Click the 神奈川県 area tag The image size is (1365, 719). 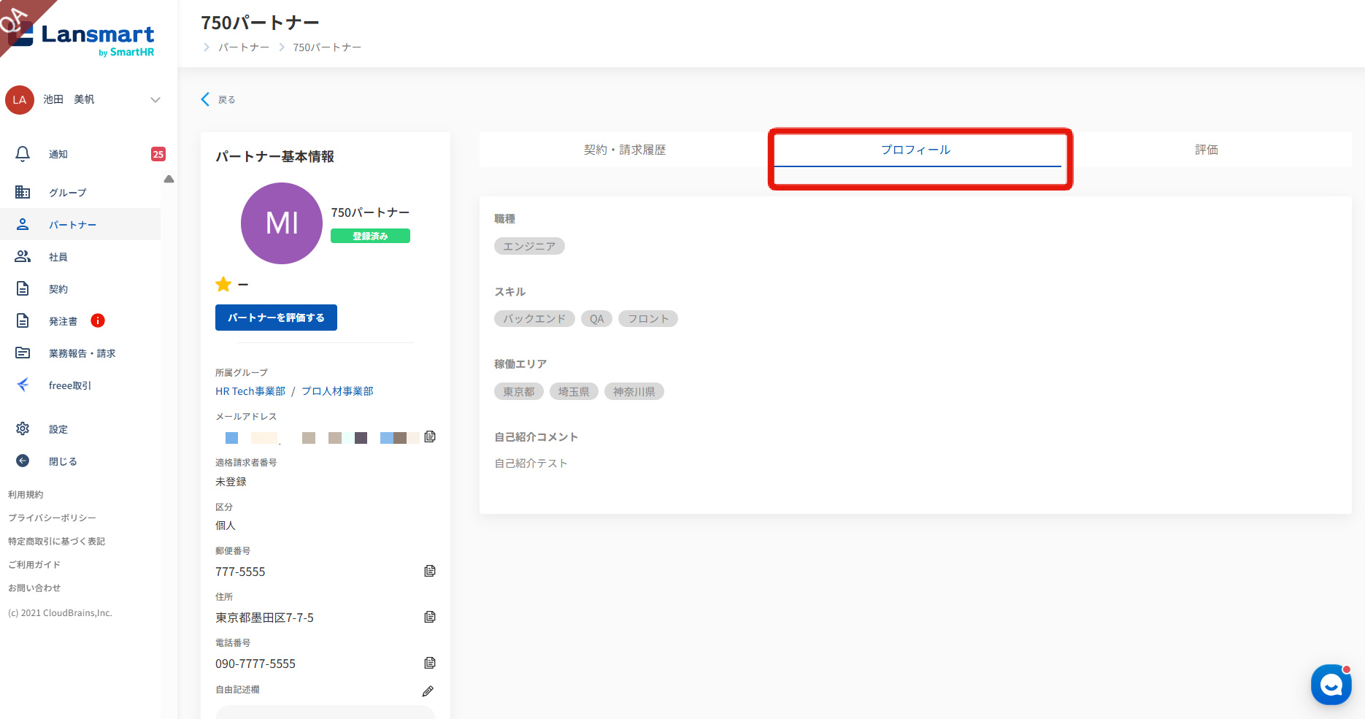634,391
